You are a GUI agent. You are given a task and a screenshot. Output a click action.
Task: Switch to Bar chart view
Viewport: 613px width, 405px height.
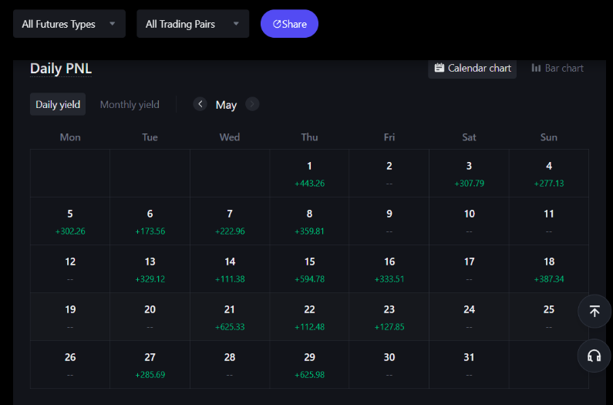[557, 69]
